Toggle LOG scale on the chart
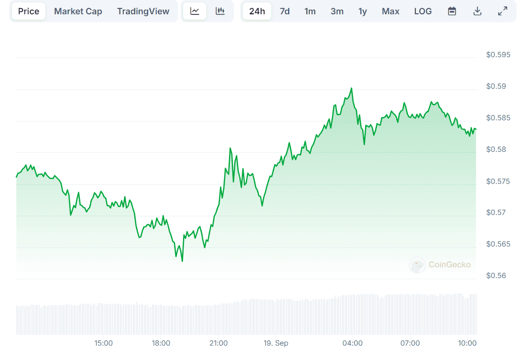519x355 pixels. click(x=423, y=11)
